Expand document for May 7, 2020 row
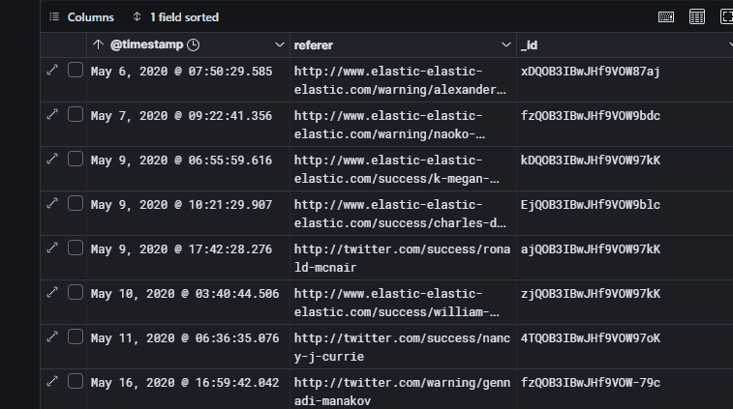733x409 pixels. [52, 114]
